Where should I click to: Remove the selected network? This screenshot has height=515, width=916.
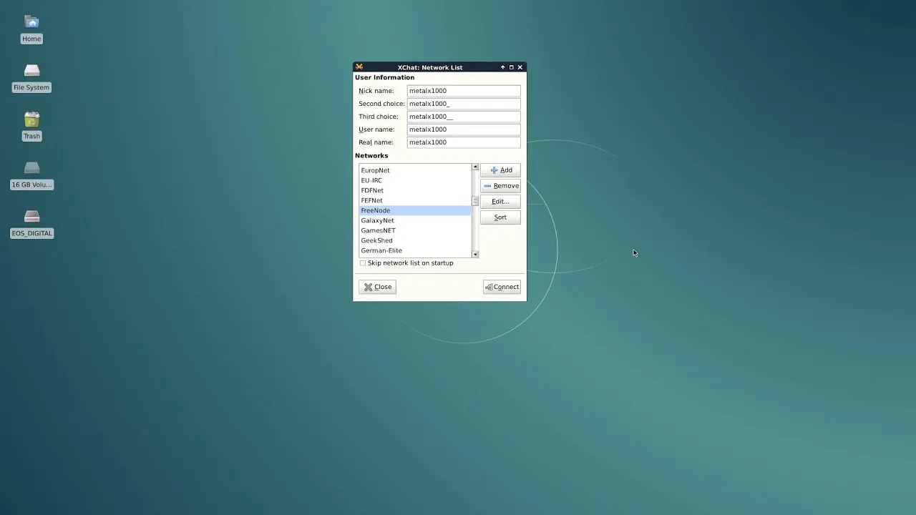[x=500, y=186]
